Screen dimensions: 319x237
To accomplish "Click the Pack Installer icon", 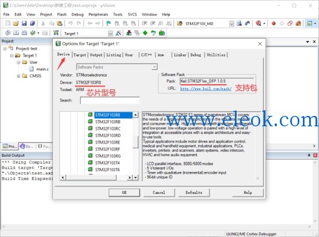I will point(162,33).
